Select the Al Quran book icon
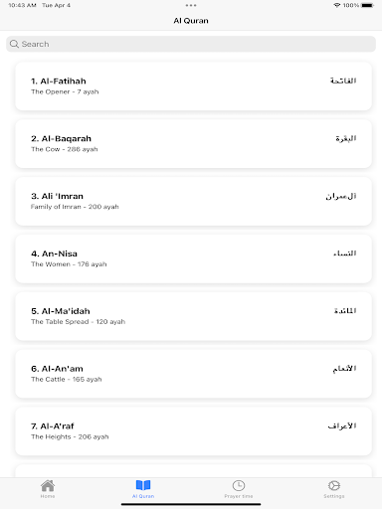The image size is (382, 509). pyautogui.click(x=143, y=485)
